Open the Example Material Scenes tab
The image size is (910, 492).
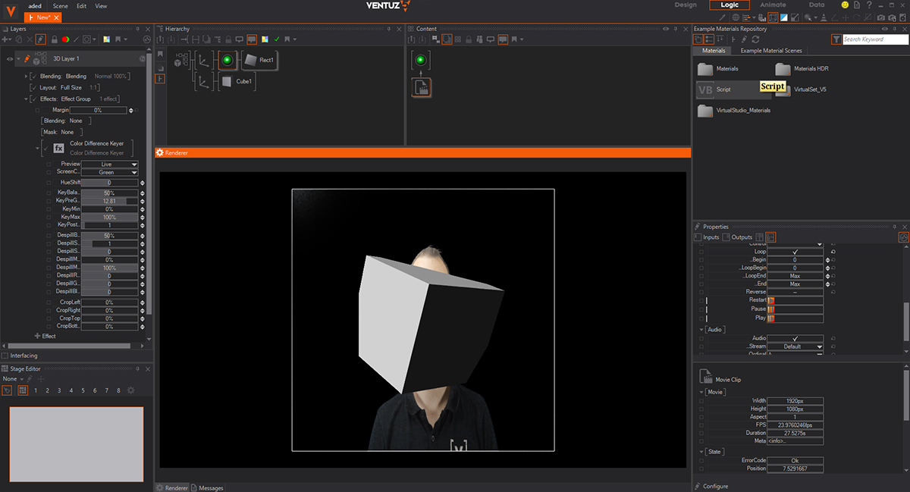click(770, 51)
